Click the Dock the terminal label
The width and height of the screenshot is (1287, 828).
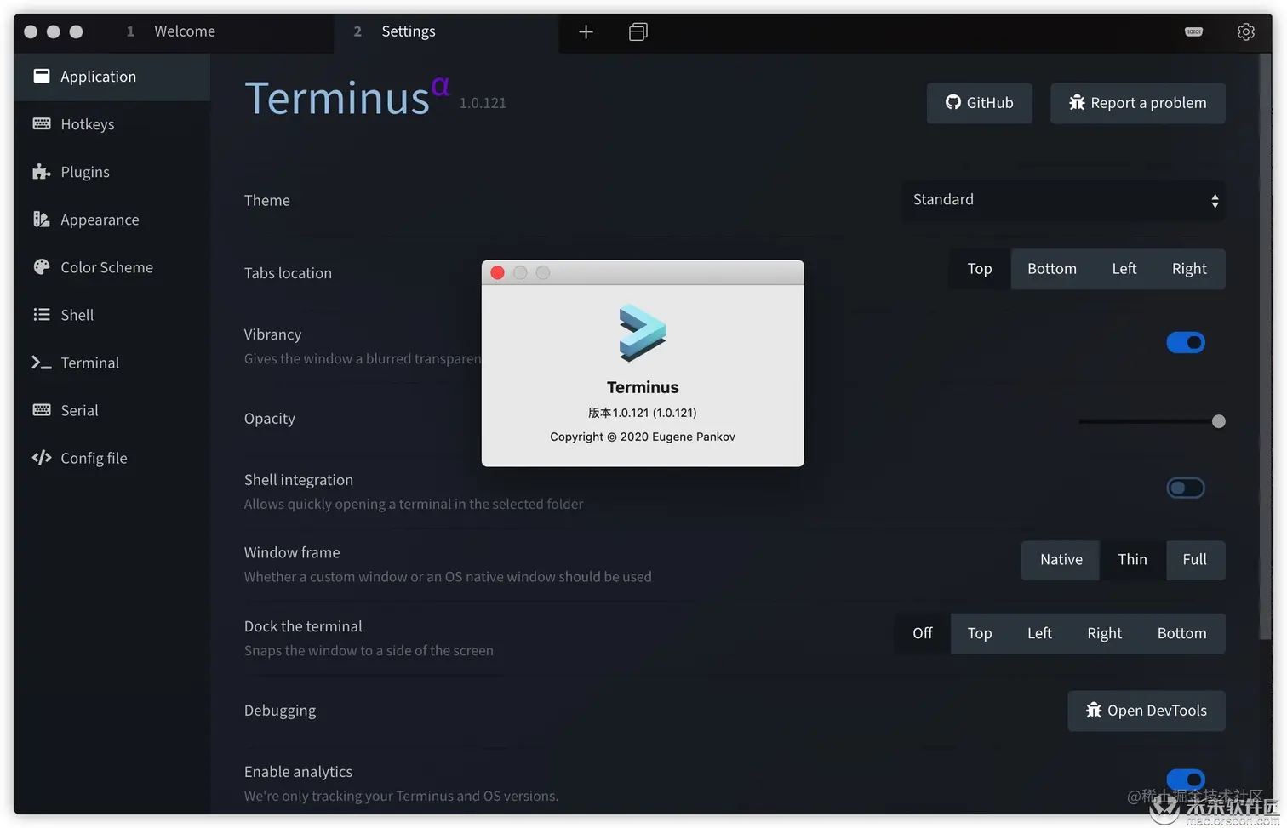click(x=303, y=626)
